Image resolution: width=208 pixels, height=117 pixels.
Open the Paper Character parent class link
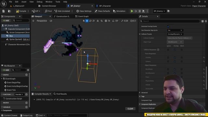tap(199, 6)
